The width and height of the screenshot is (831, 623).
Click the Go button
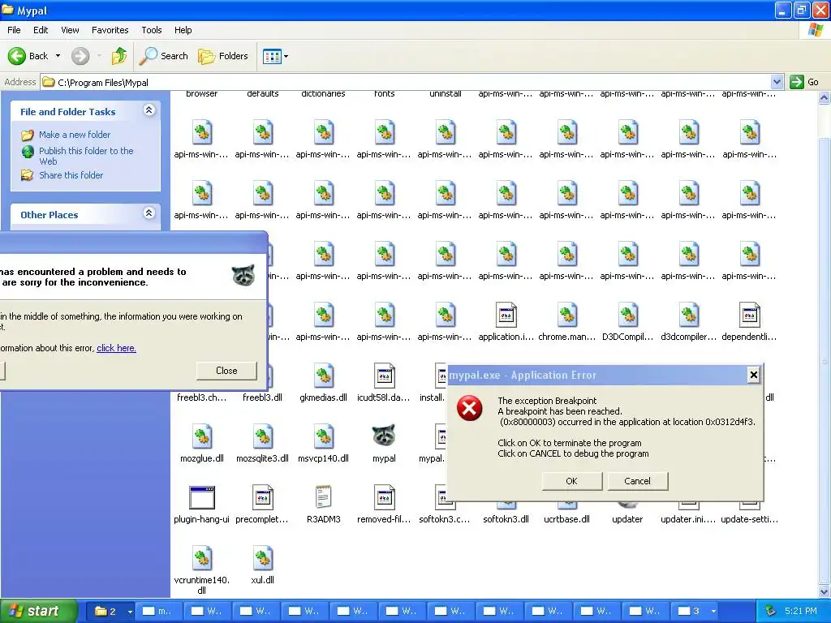[x=804, y=82]
